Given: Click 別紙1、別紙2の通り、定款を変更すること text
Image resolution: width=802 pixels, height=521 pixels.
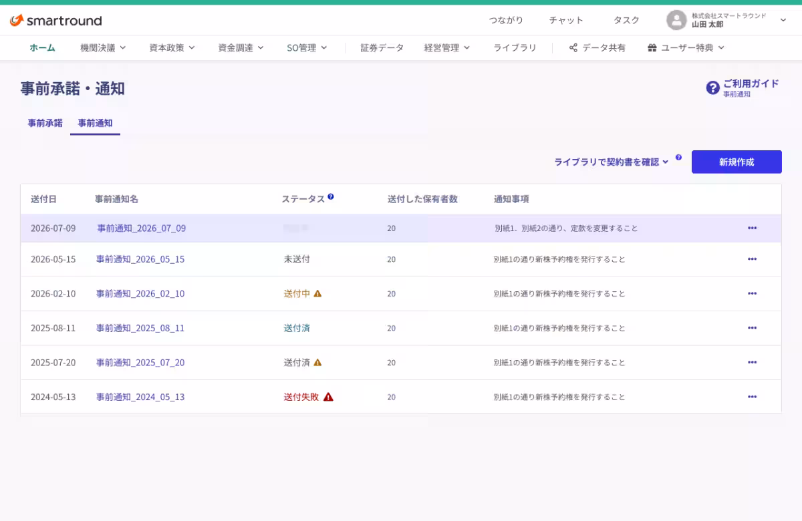Looking at the screenshot, I should (566, 228).
